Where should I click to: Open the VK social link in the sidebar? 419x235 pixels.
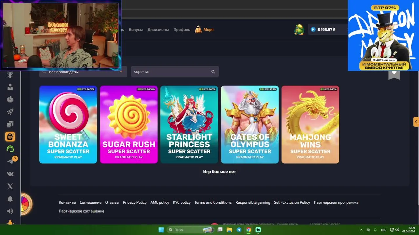point(10,174)
